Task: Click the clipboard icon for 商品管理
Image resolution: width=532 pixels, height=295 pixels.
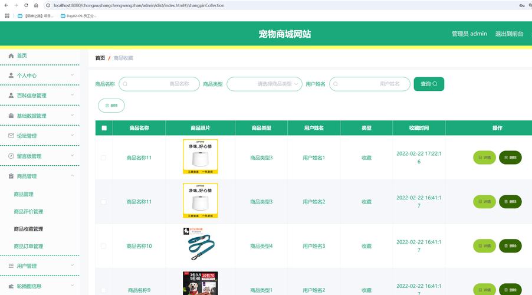Action: (x=11, y=176)
